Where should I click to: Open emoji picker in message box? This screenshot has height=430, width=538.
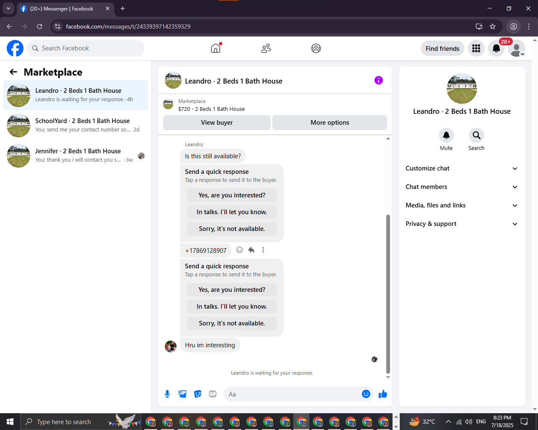366,394
